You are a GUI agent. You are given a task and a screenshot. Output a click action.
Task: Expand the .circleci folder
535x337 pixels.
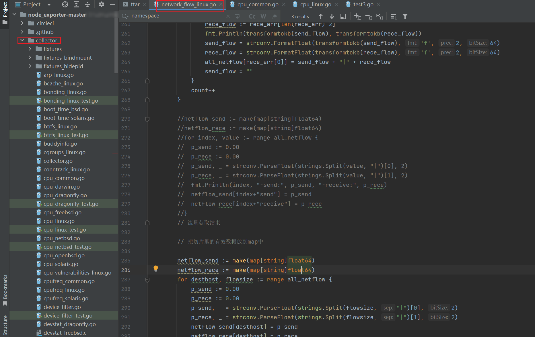(22, 23)
